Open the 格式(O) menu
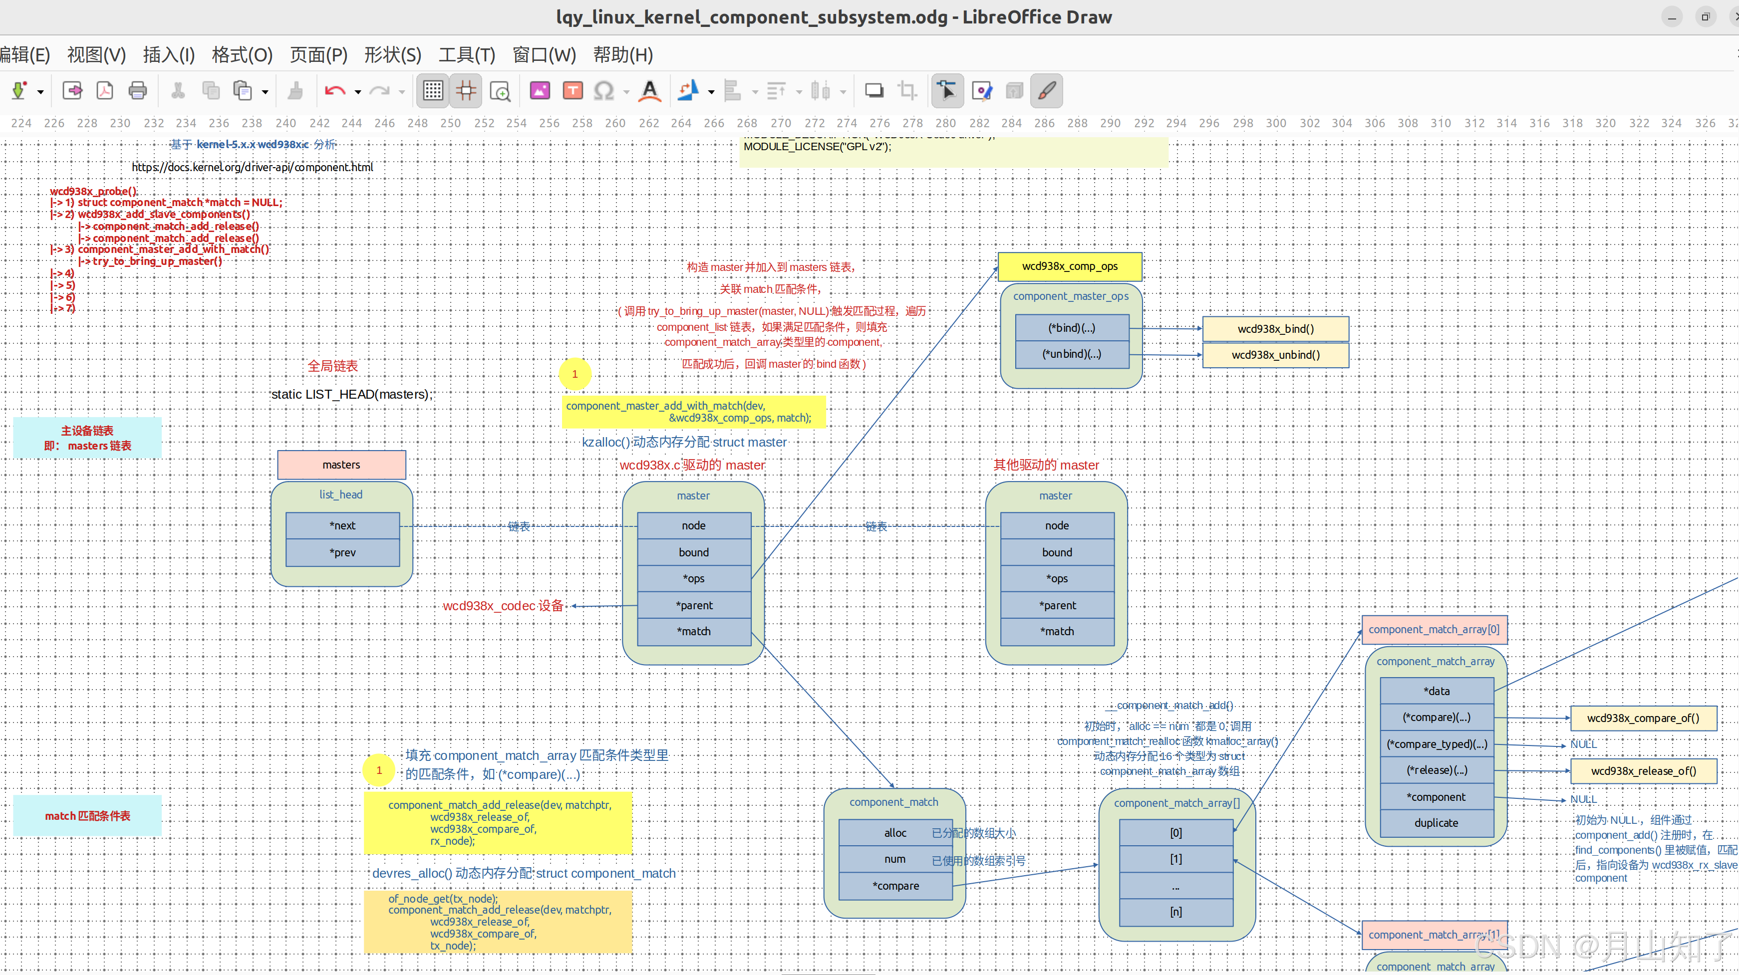Viewport: 1739px width, 975px height. [242, 55]
